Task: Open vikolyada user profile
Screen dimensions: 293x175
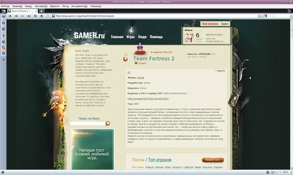Action: pyautogui.click(x=205, y=54)
